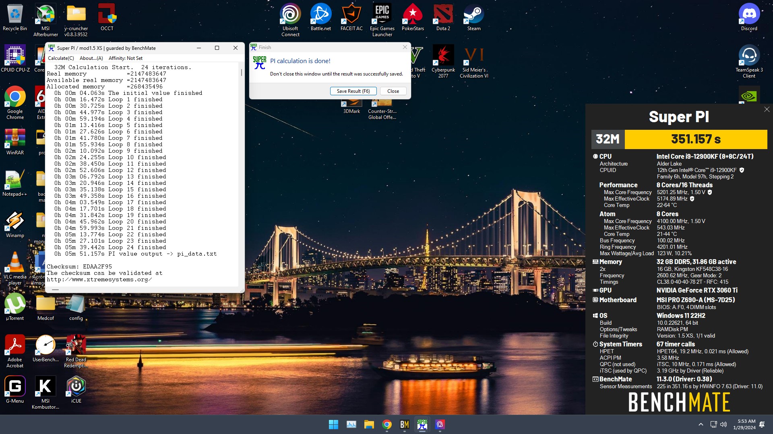This screenshot has width=773, height=434.
Task: Click the 351.157 s result value
Action: coord(696,139)
